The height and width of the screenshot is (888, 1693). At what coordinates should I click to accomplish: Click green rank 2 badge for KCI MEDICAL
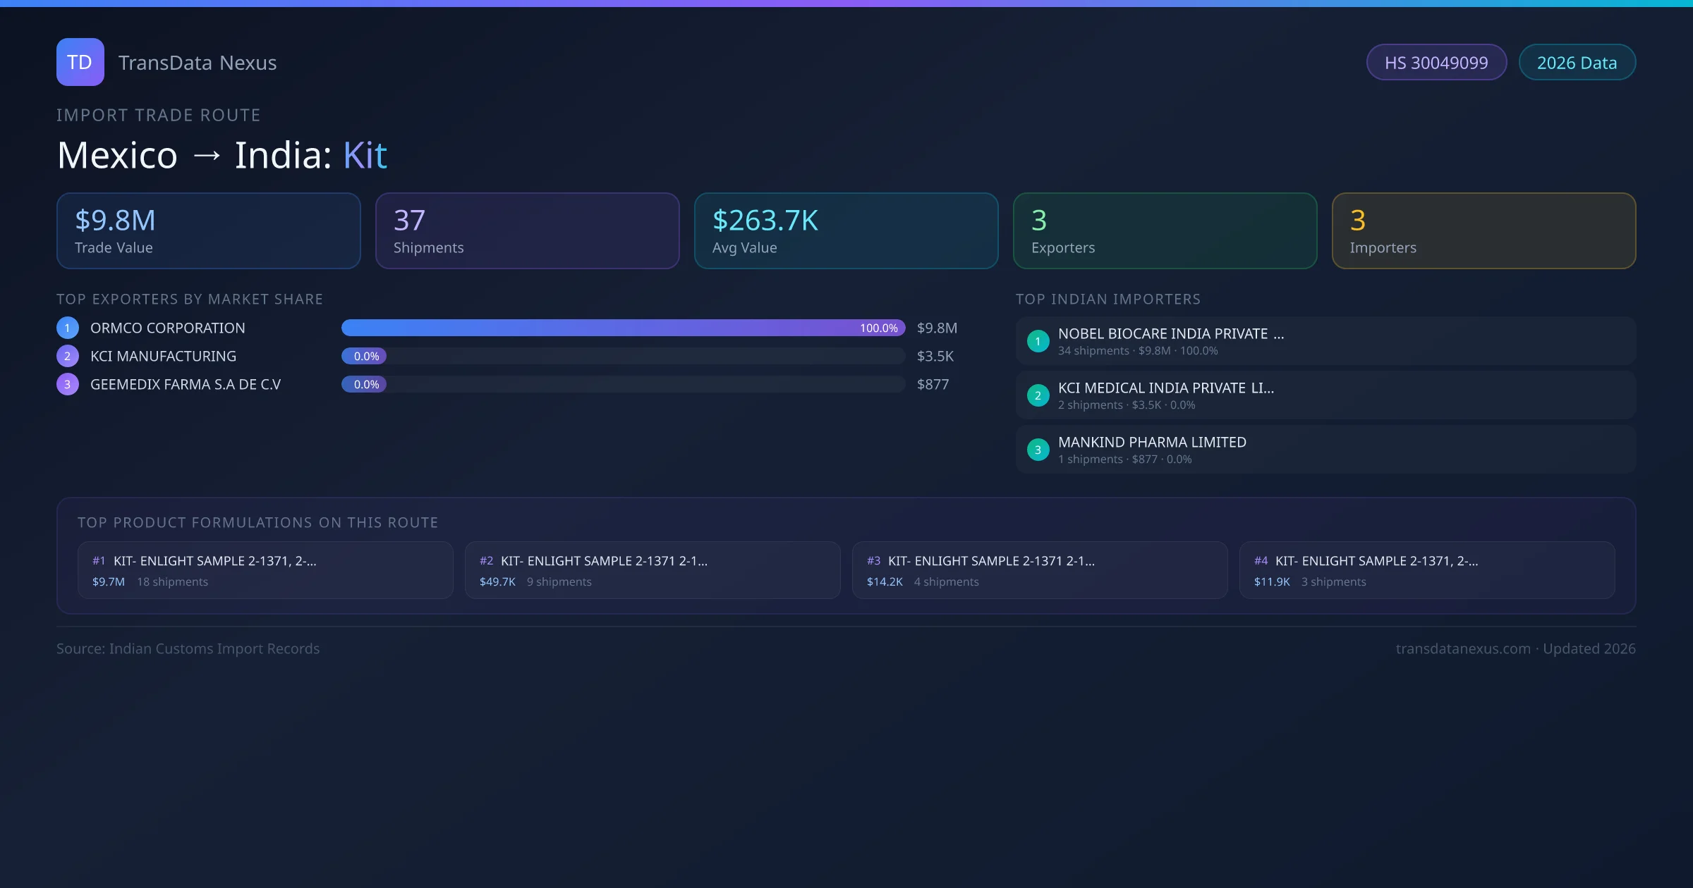[1038, 395]
